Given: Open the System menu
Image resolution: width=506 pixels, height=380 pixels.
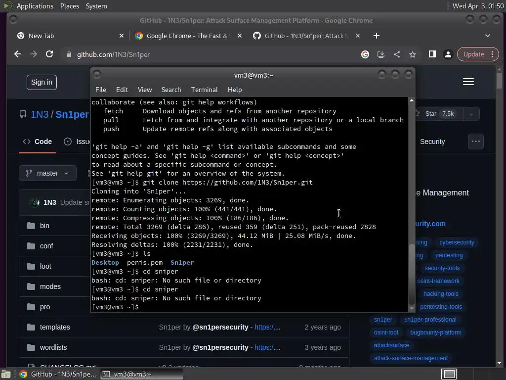Looking at the screenshot, I should (96, 6).
